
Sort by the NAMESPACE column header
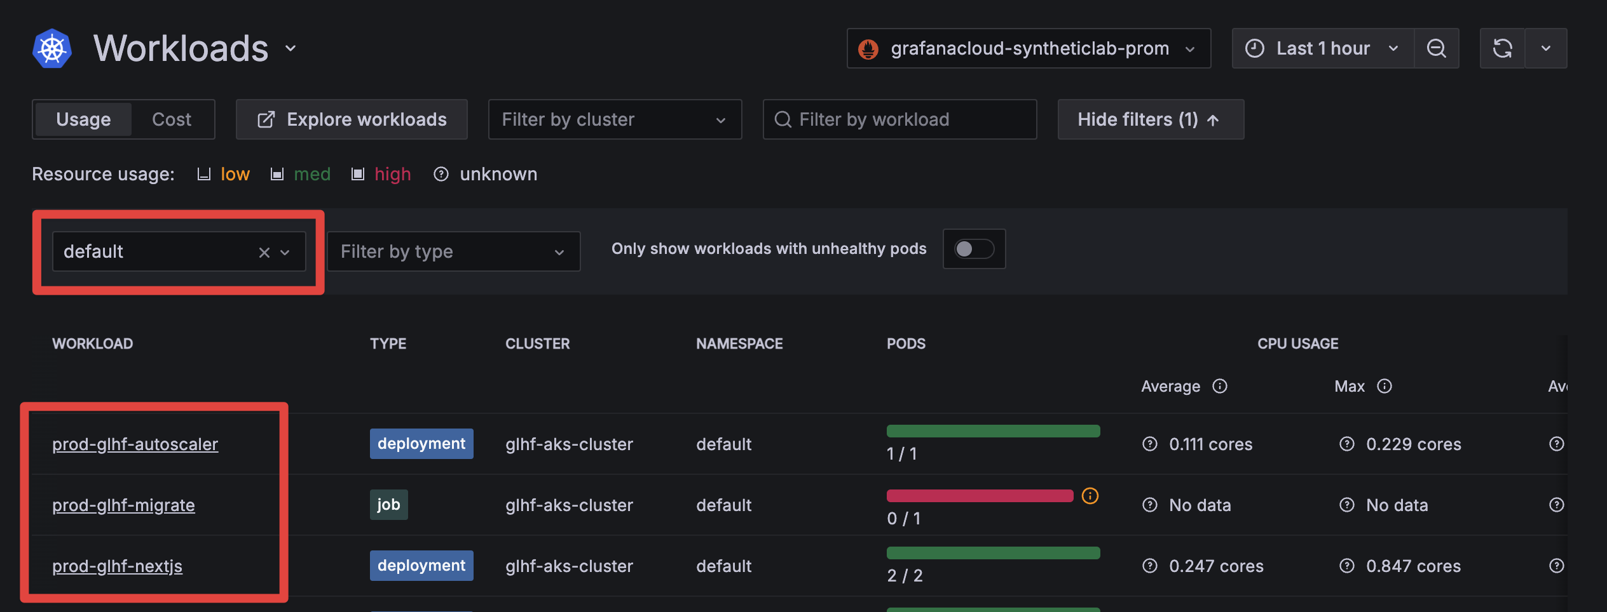point(739,343)
